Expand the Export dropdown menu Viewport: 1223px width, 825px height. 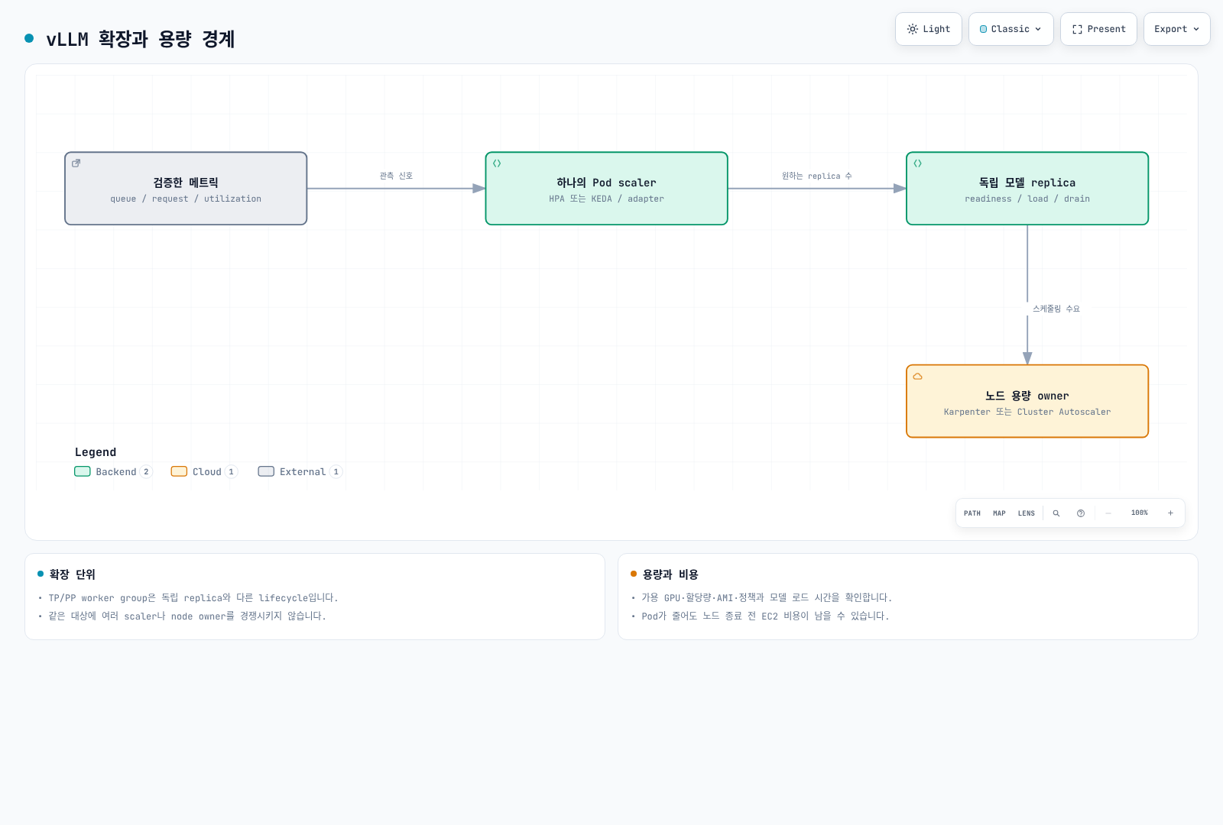pos(1177,29)
